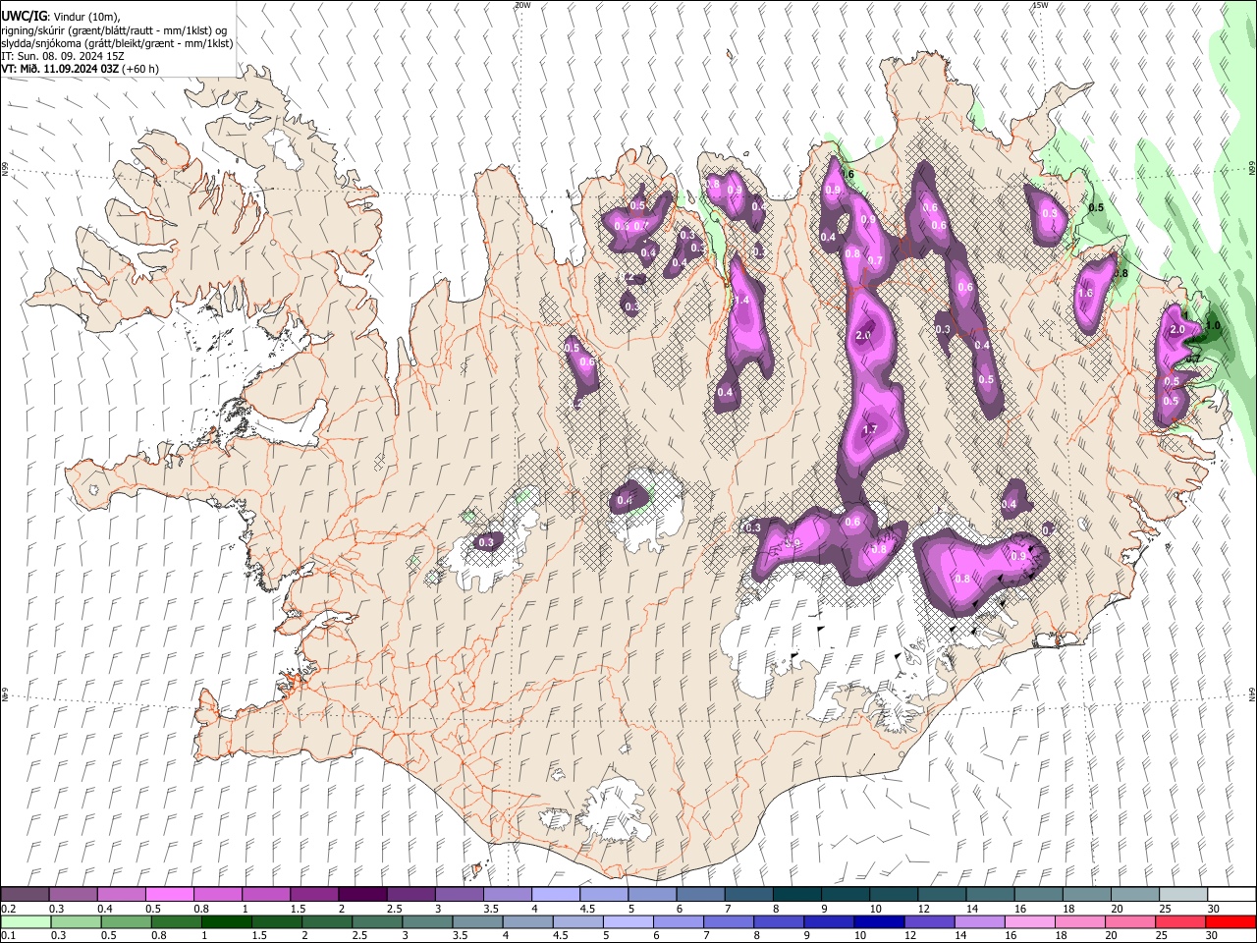Select the light blue 4–4.5 snow swatch
The height and width of the screenshot is (943, 1257).
(x=556, y=895)
